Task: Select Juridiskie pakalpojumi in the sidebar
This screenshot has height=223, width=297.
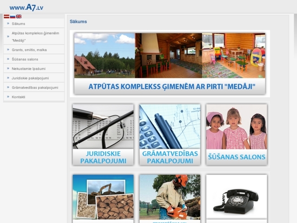Action: [34, 78]
